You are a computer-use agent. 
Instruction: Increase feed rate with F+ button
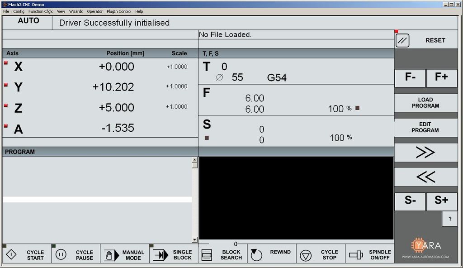(441, 78)
